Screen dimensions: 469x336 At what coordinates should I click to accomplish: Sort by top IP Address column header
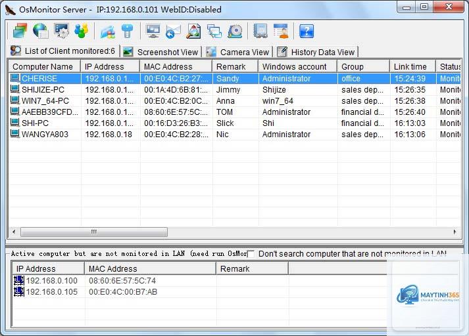[x=110, y=66]
